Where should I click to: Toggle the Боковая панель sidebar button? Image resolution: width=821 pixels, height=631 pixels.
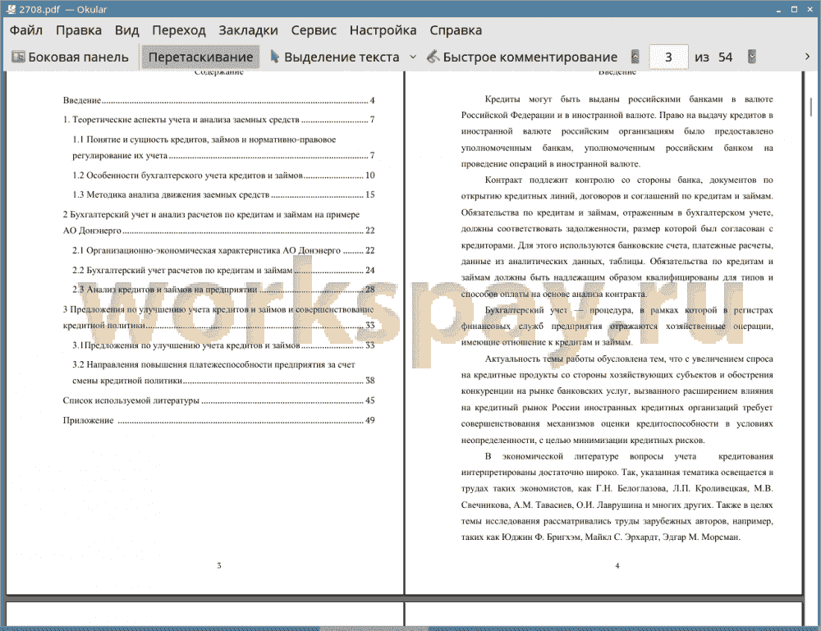point(70,57)
